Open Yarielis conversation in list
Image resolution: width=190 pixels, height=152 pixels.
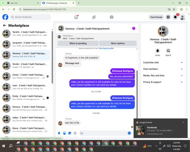coord(26,33)
